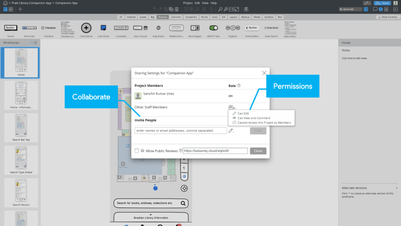Switch to the Icons component tab
The width and height of the screenshot is (401, 226).
point(215,17)
